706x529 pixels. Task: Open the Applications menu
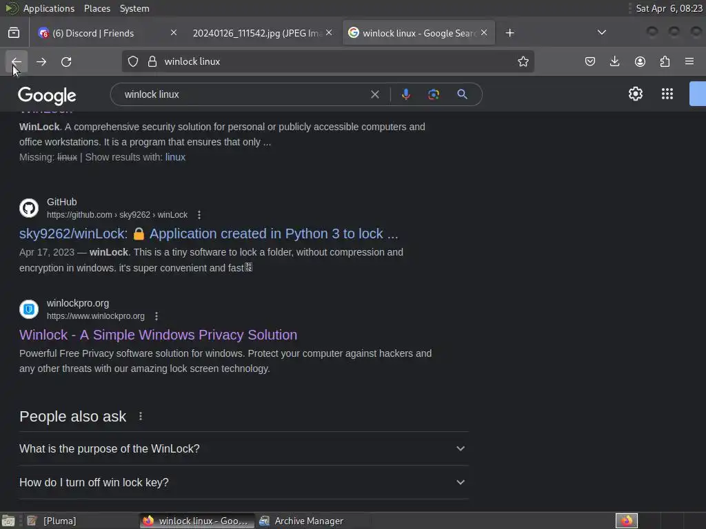(49, 8)
